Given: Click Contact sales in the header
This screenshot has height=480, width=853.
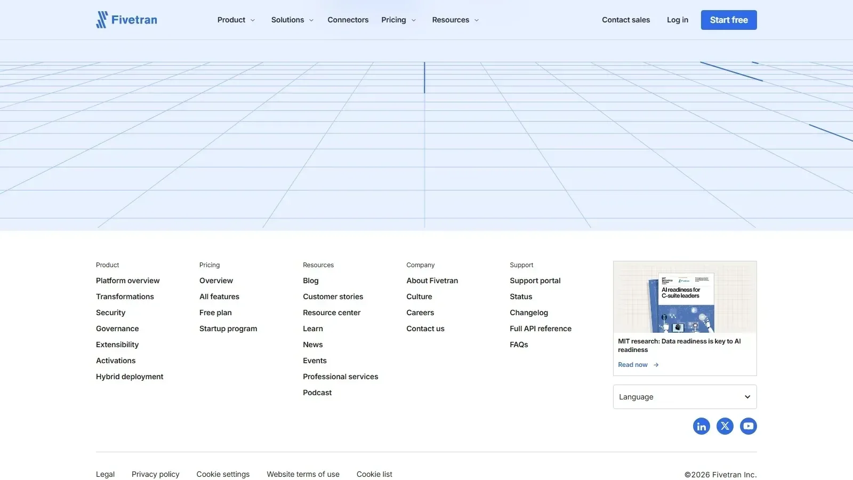Looking at the screenshot, I should click(x=626, y=20).
